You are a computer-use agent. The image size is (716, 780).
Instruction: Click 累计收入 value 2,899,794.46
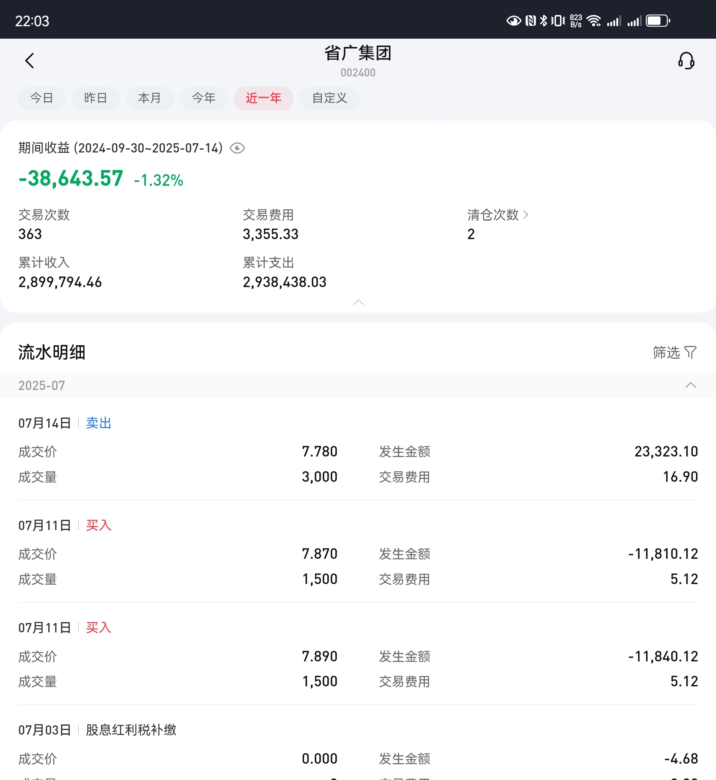[60, 282]
